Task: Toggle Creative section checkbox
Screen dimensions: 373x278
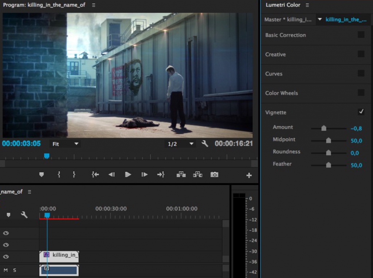Action: [361, 54]
